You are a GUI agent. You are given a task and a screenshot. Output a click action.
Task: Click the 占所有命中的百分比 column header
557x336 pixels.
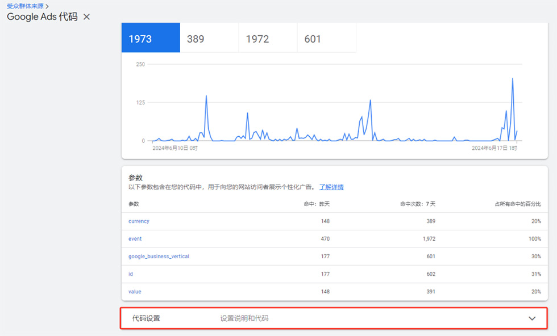pyautogui.click(x=517, y=204)
